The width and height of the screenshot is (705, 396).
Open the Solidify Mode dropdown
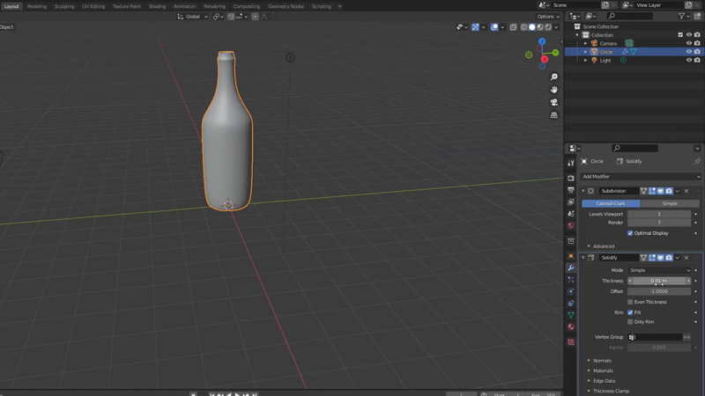(658, 270)
